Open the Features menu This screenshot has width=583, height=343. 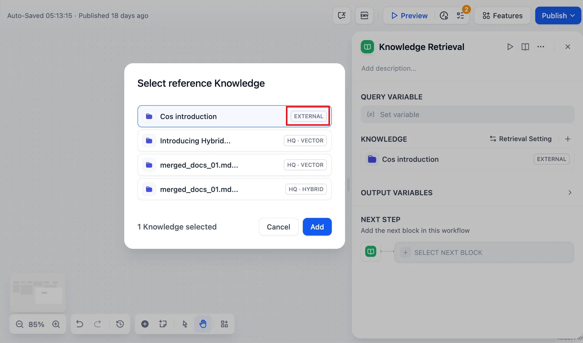(x=502, y=16)
